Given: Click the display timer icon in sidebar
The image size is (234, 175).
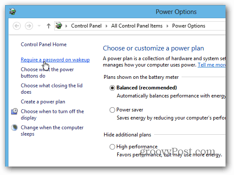Looking at the screenshot, I should pyautogui.click(x=14, y=111).
